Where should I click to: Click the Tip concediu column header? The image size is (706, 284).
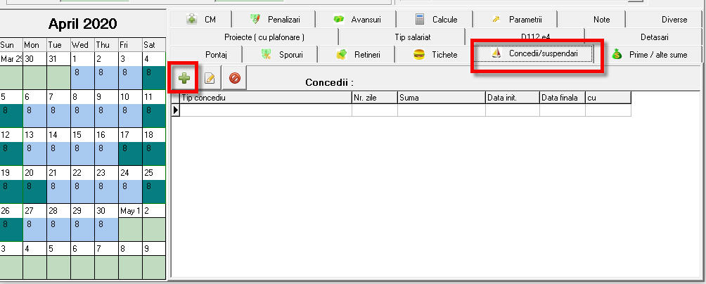(265, 98)
